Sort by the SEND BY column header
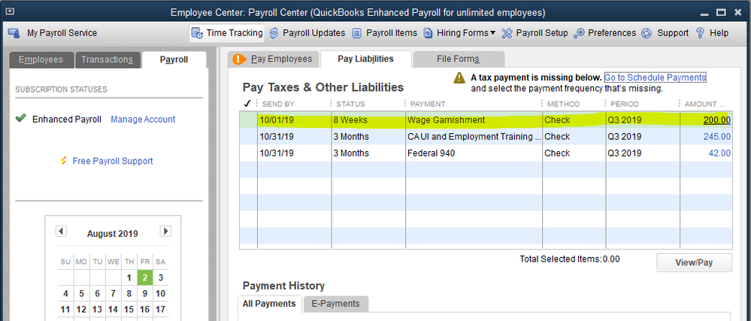Image resolution: width=751 pixels, height=321 pixels. (277, 104)
